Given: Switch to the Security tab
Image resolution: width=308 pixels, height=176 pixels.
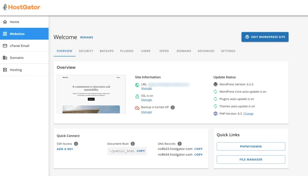Looking at the screenshot, I should click(86, 51).
